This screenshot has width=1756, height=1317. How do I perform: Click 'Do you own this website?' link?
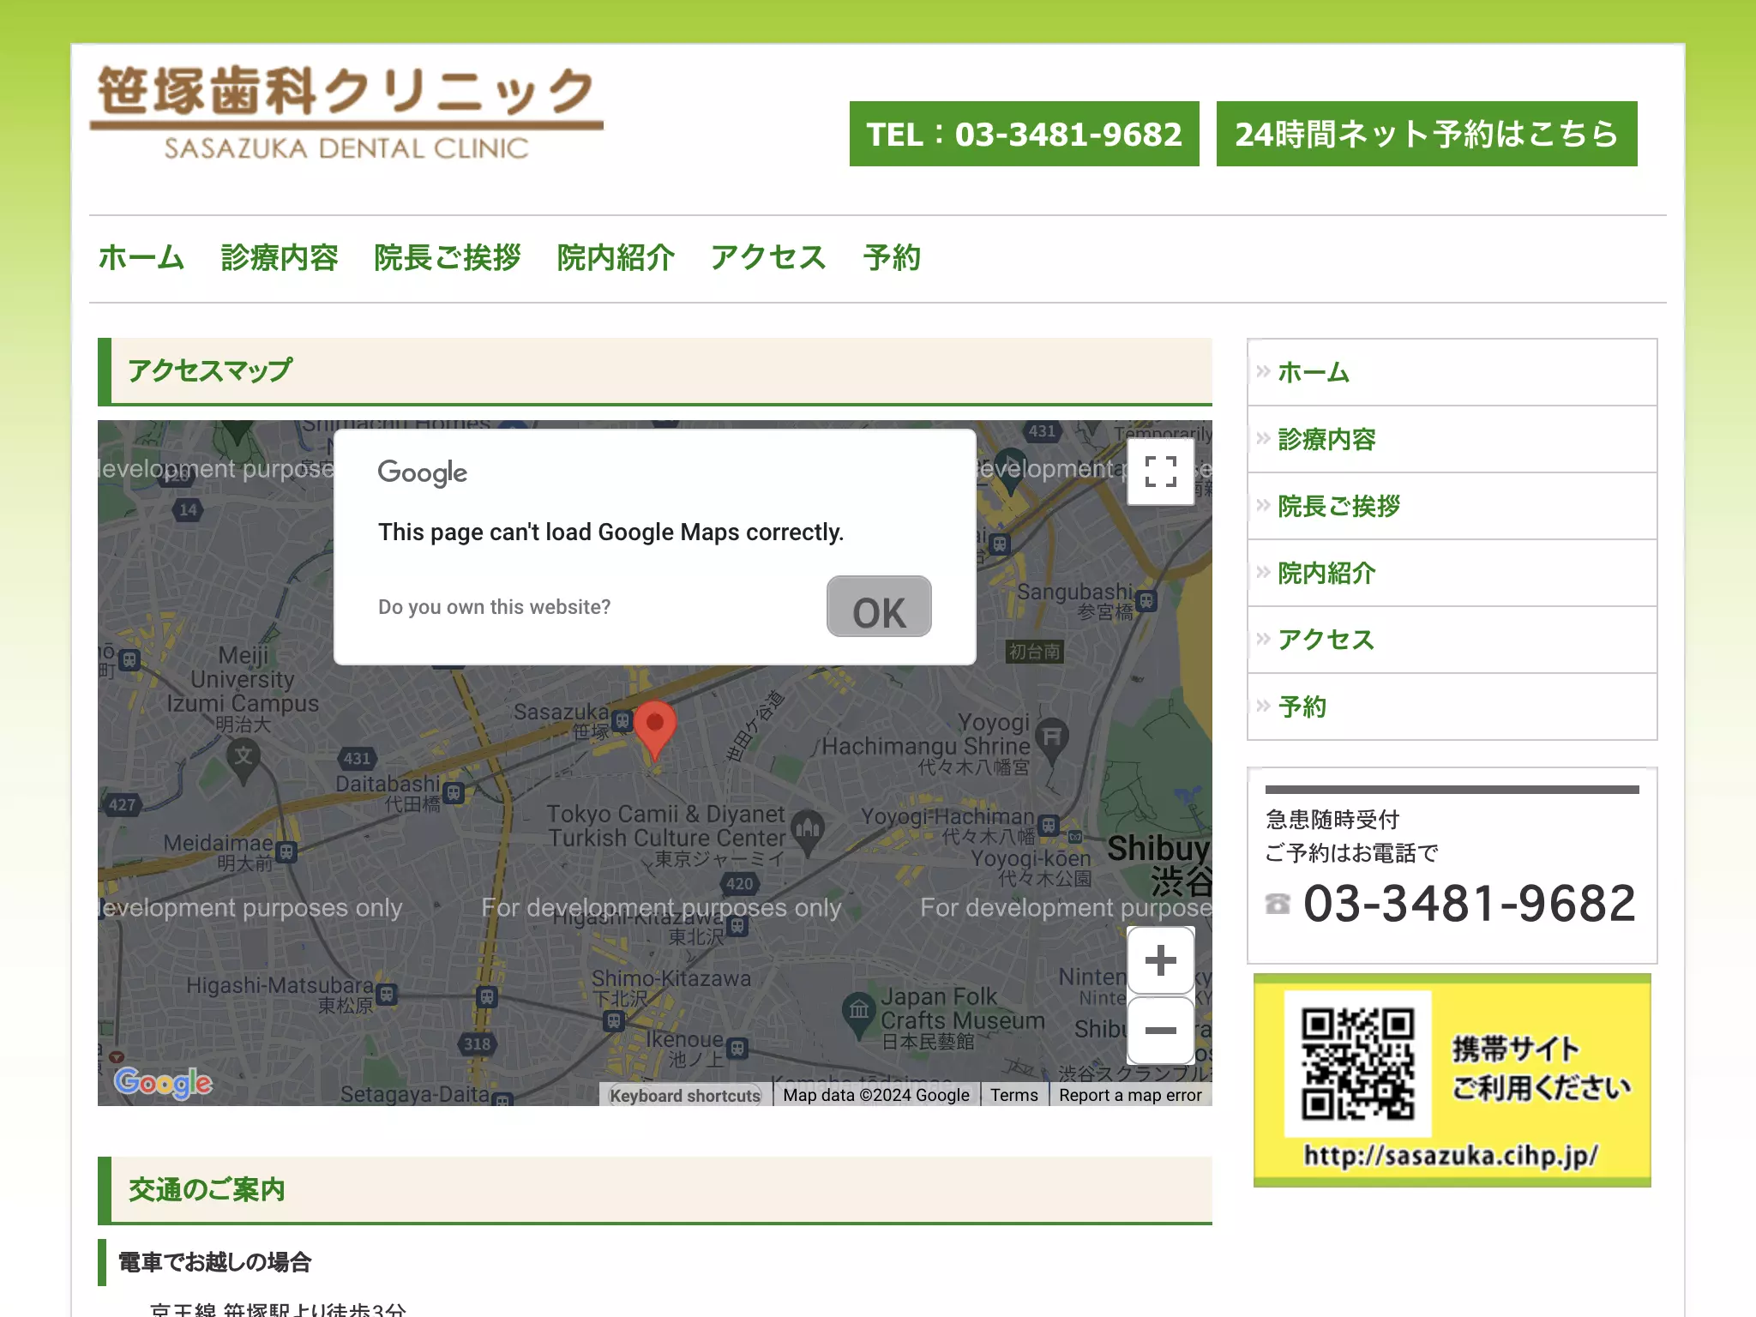click(x=494, y=607)
